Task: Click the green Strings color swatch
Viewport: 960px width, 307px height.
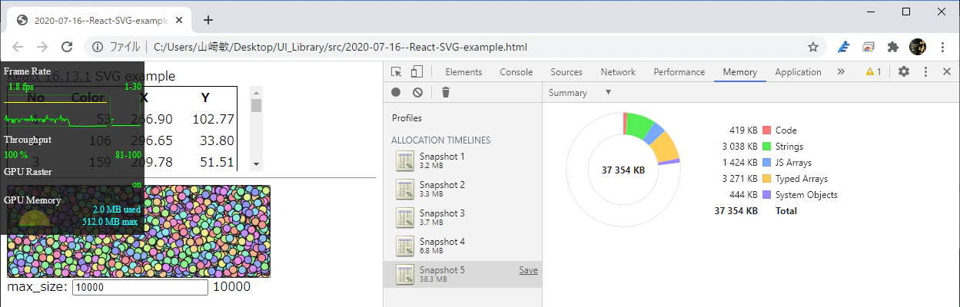Action: 766,147
